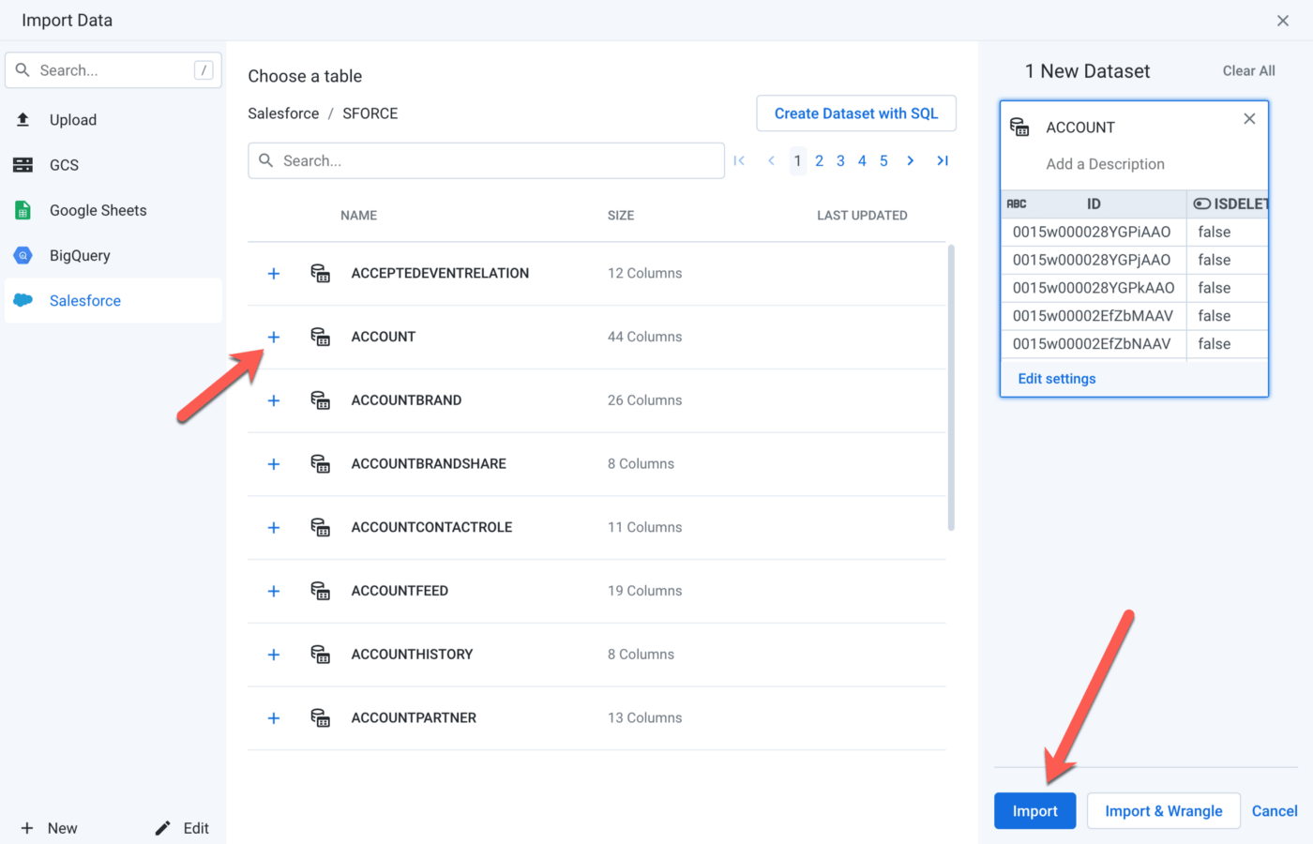
Task: Click the ACCOUNTBRAND table icon
Action: coord(321,400)
